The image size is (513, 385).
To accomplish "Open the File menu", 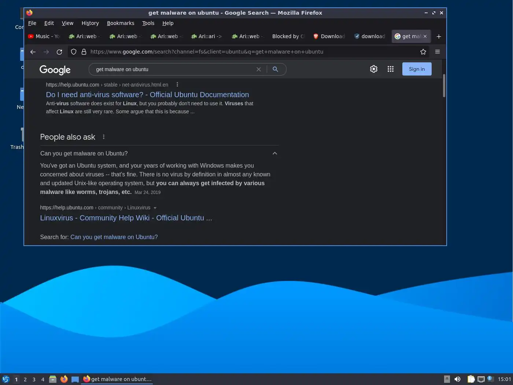I will coord(32,23).
